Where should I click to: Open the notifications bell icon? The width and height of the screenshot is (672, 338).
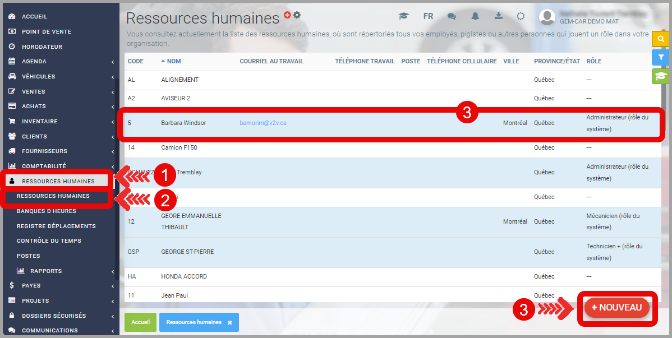tap(475, 16)
